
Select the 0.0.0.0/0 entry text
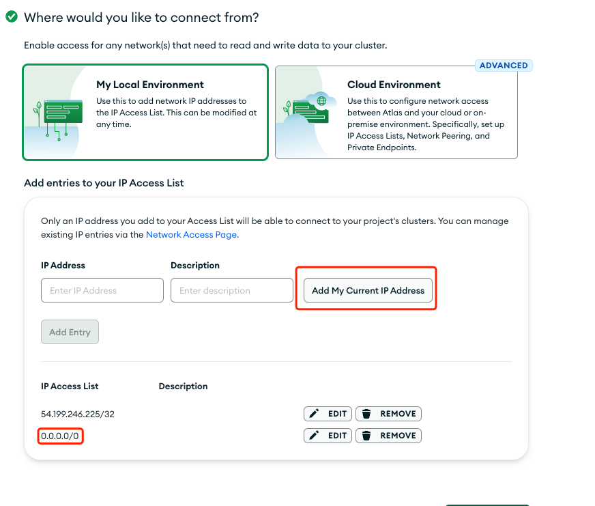coord(61,436)
